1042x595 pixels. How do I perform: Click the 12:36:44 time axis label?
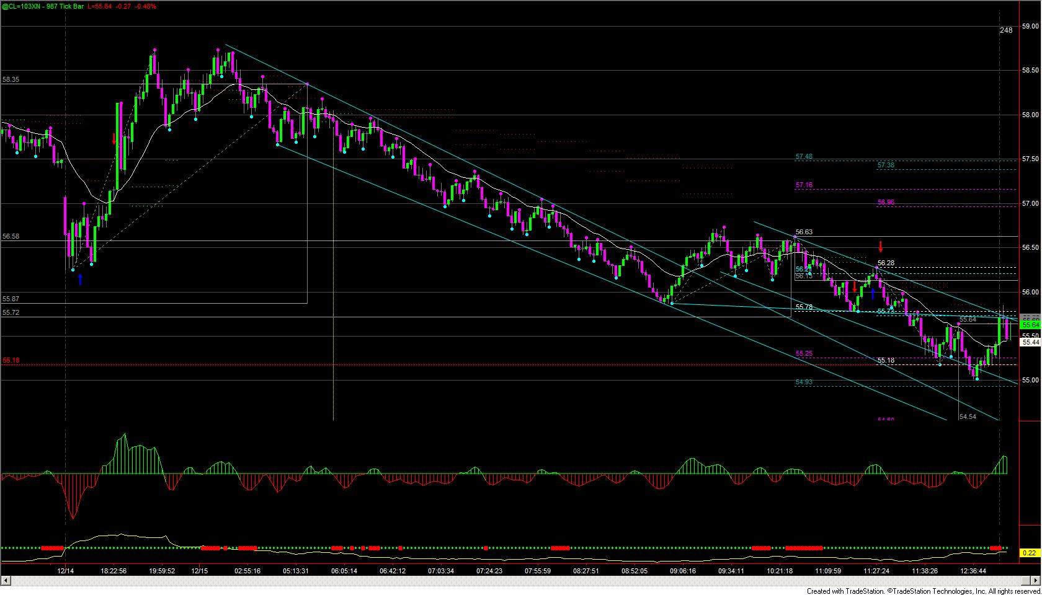point(973,570)
